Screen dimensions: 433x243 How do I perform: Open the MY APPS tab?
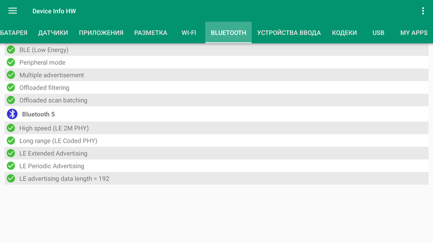[414, 33]
